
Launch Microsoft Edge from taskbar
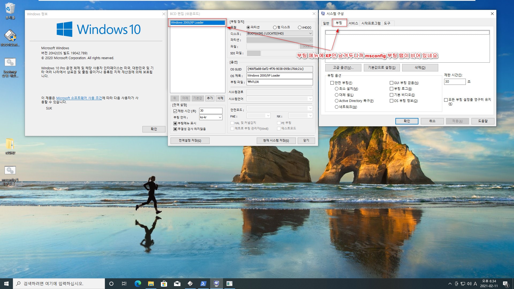[x=138, y=284]
